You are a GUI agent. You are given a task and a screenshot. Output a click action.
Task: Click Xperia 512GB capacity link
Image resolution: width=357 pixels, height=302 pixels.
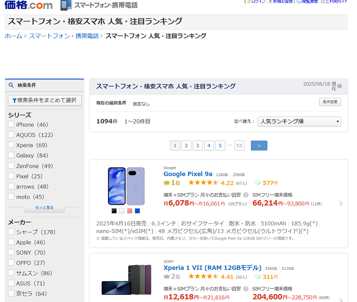[288, 268]
